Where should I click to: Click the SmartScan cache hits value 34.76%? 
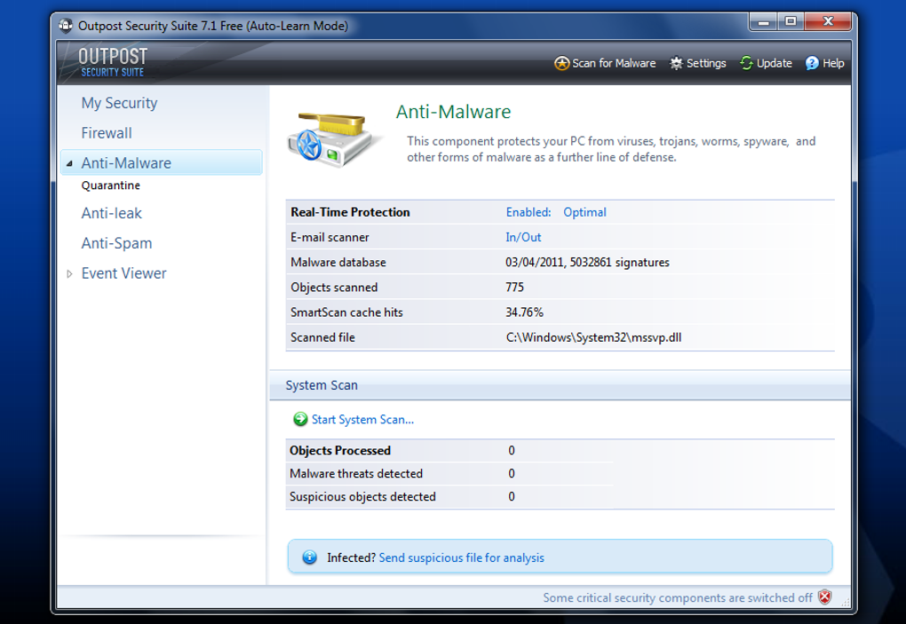(x=525, y=312)
